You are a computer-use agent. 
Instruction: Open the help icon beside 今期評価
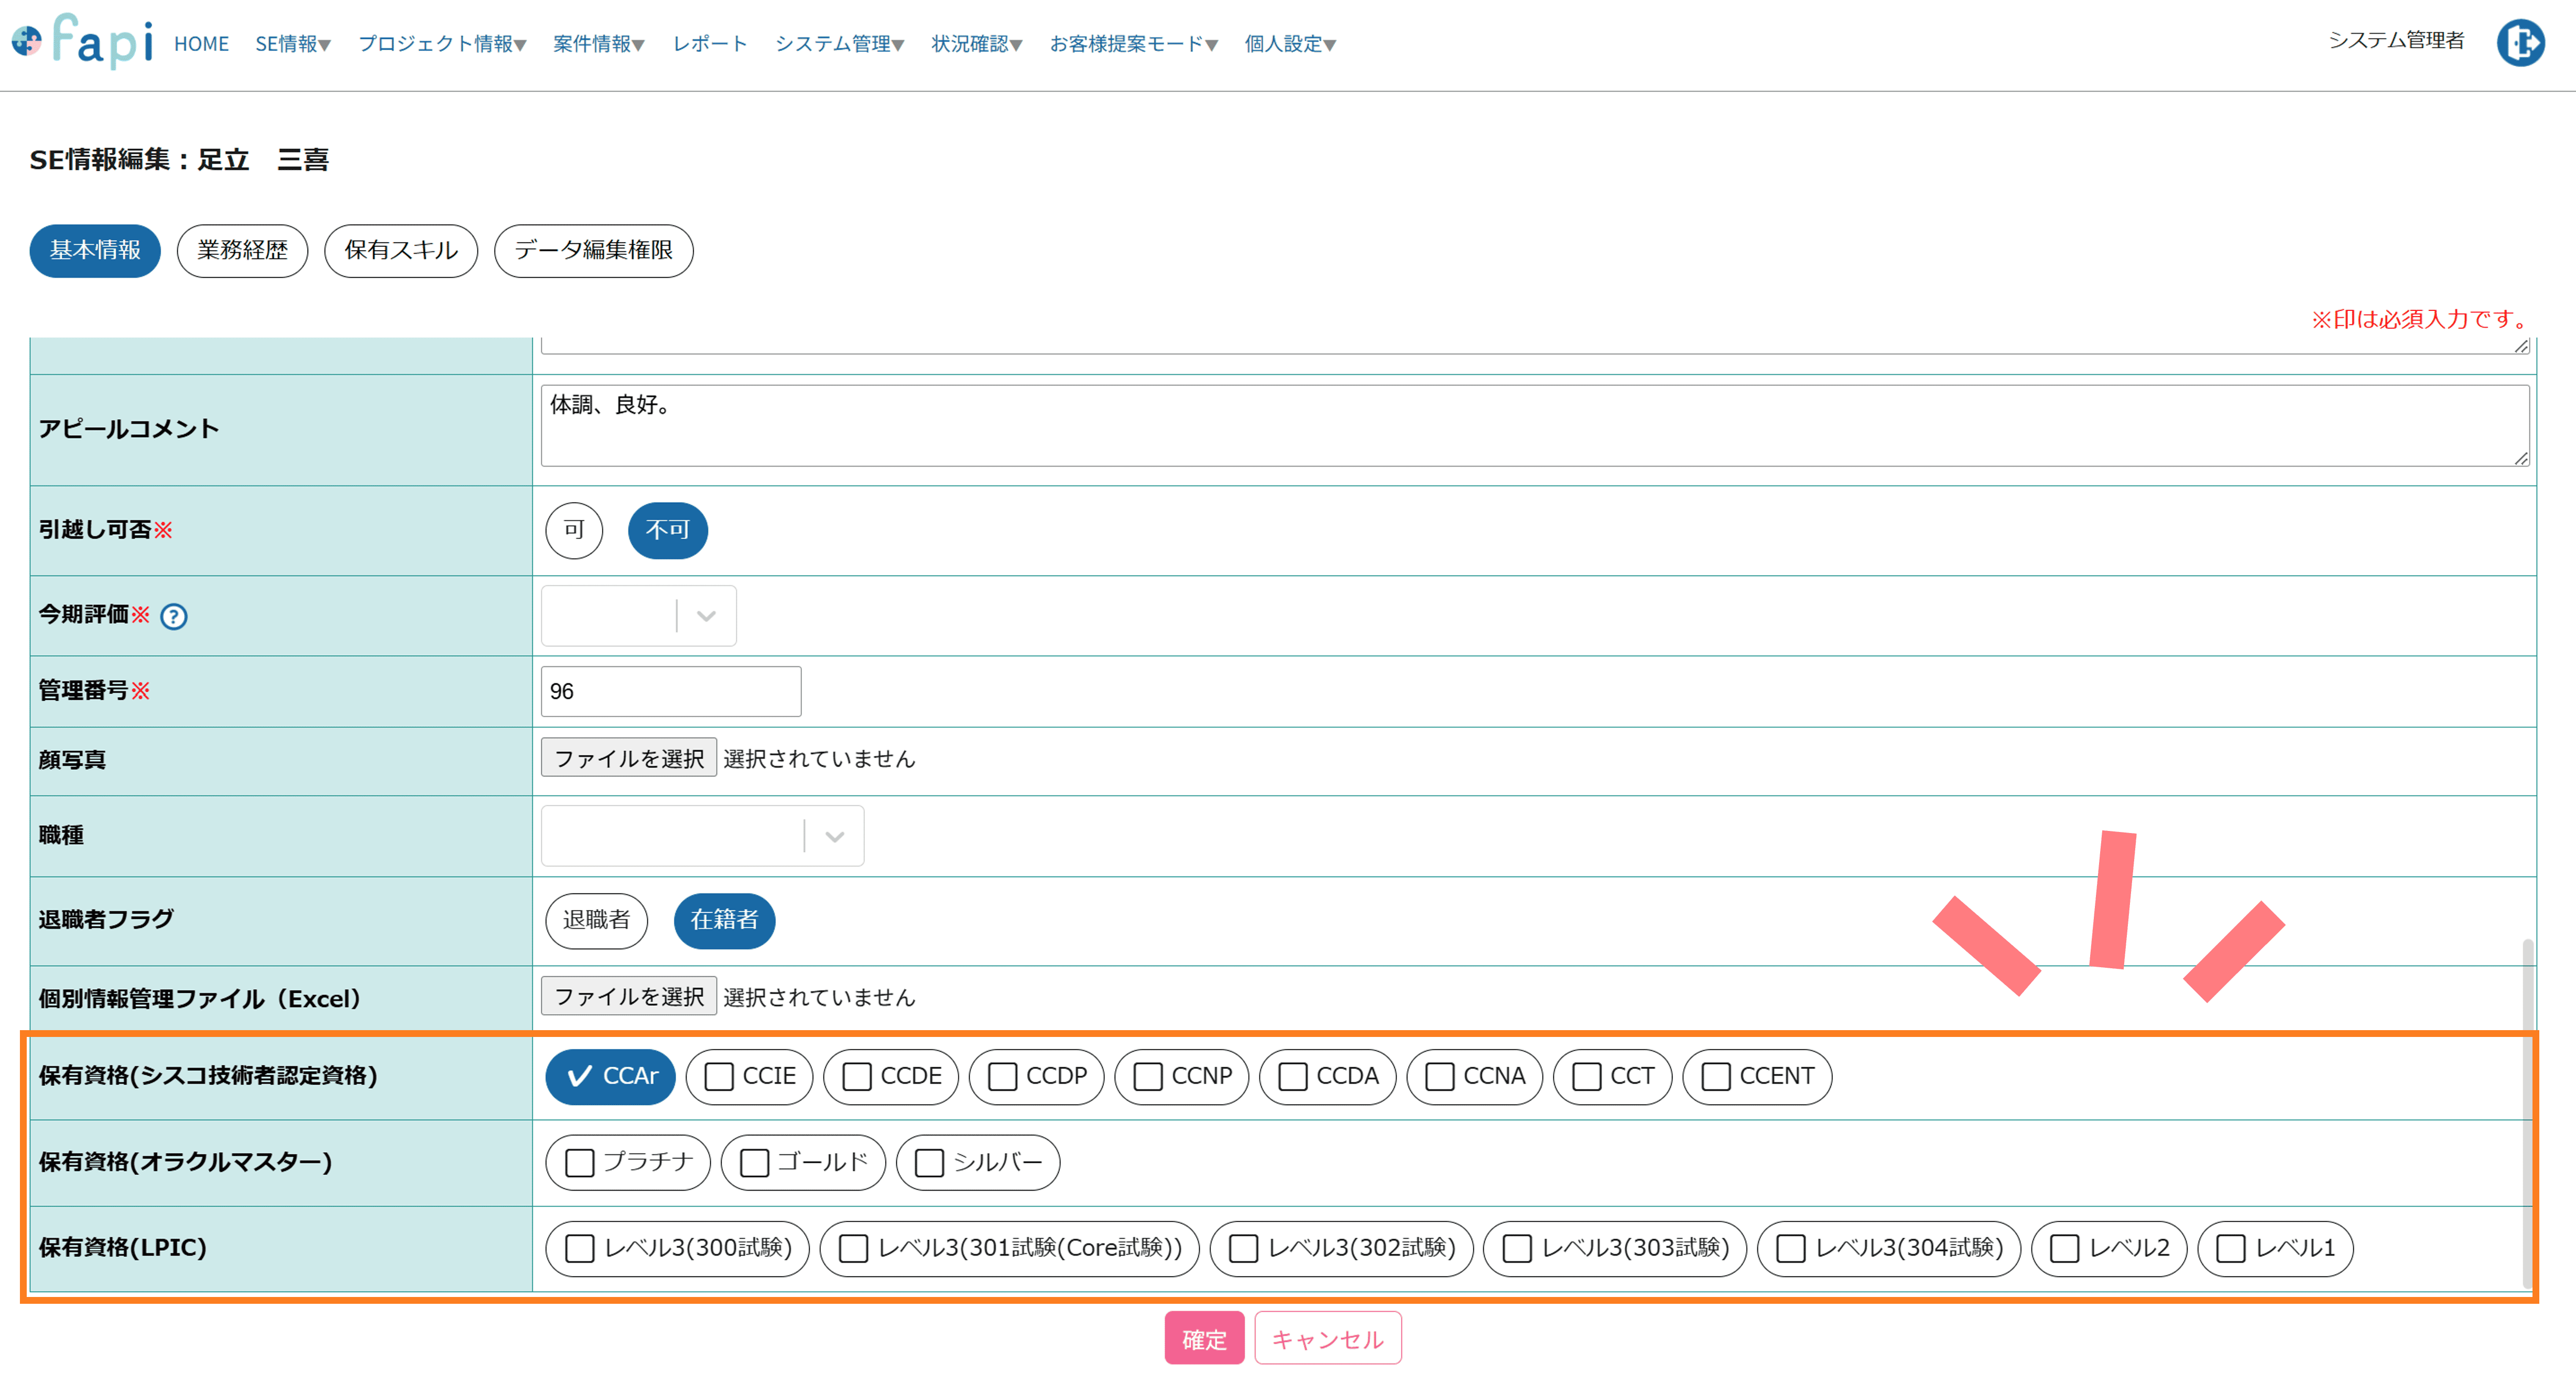coord(174,616)
